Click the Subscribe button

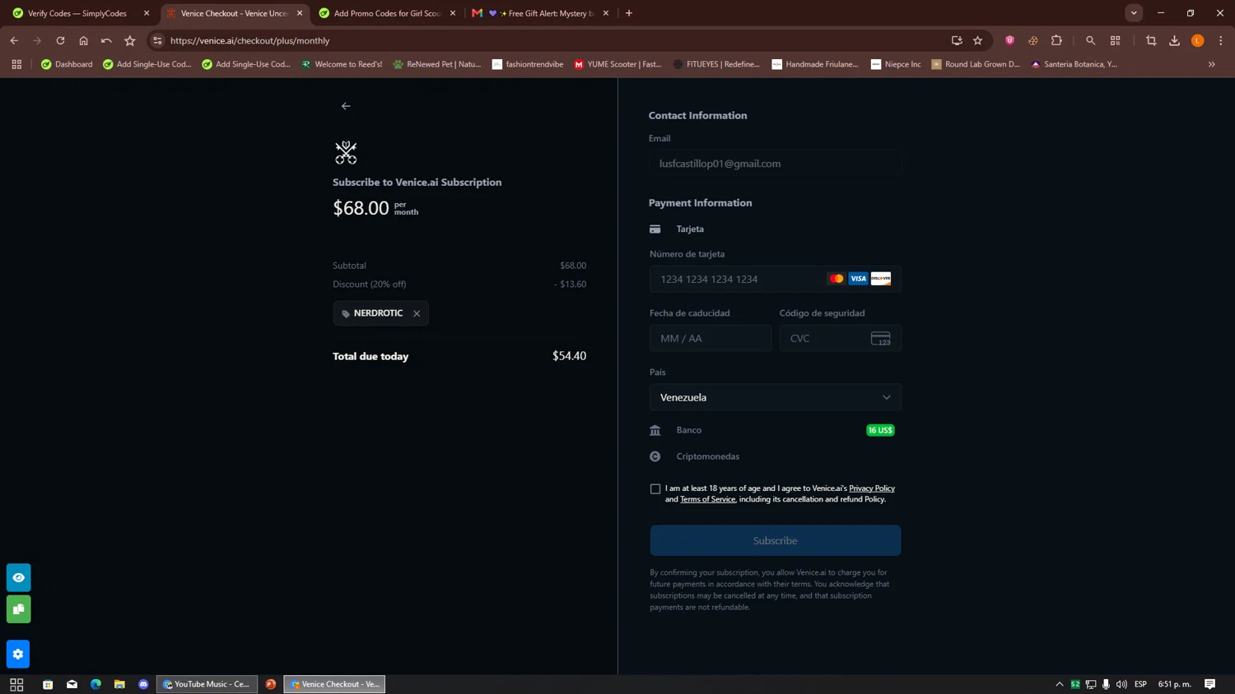775,540
